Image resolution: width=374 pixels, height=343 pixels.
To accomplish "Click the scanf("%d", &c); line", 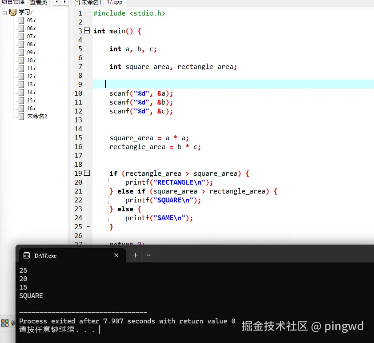I will [141, 111].
